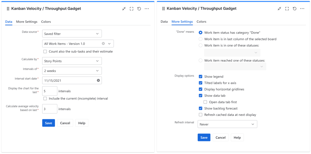Image resolution: width=311 pixels, height=154 pixels.
Task: Switch to Data tab in right gadget
Action: click(164, 22)
